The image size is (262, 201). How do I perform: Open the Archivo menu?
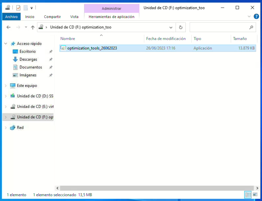11,17
